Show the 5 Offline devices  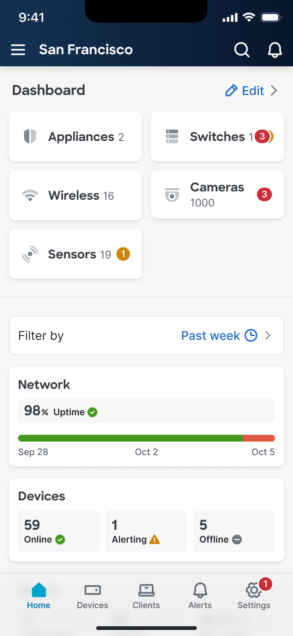click(234, 531)
